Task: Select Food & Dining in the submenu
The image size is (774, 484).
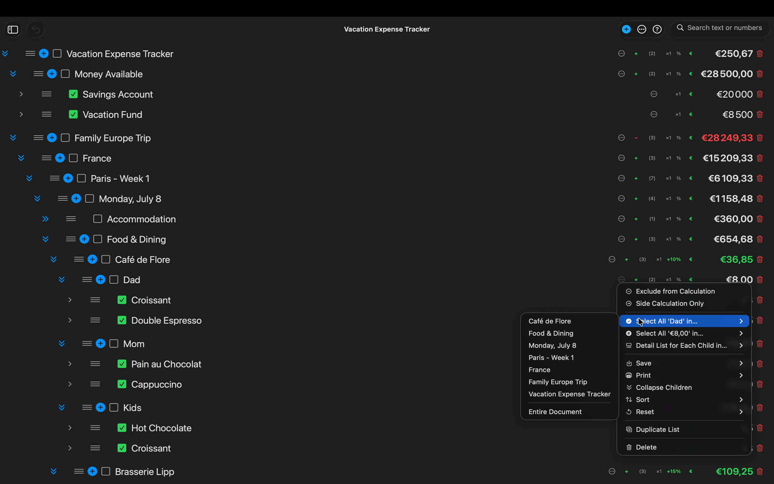Action: (570, 333)
